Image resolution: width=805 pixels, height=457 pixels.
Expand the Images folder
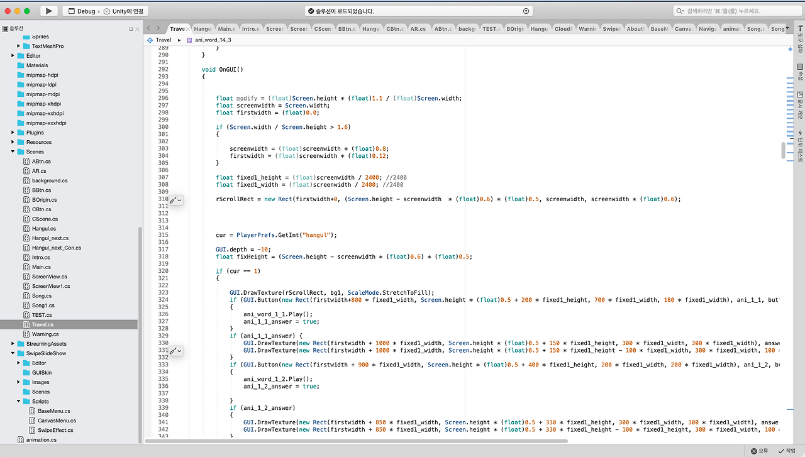point(19,382)
